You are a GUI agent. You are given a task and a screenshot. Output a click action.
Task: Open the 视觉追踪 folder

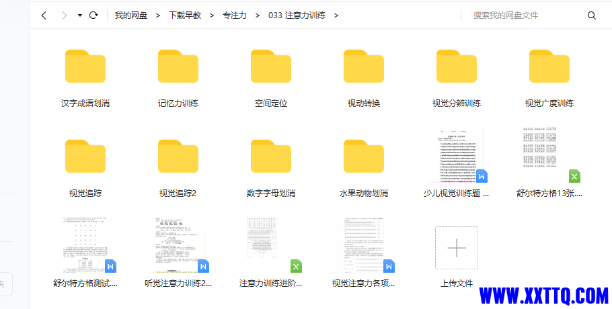coord(85,156)
